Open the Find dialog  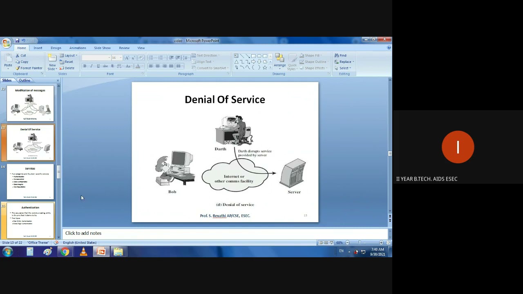pyautogui.click(x=340, y=56)
